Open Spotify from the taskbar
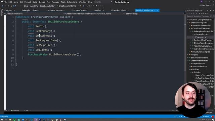215x121 pixels. coord(14,120)
